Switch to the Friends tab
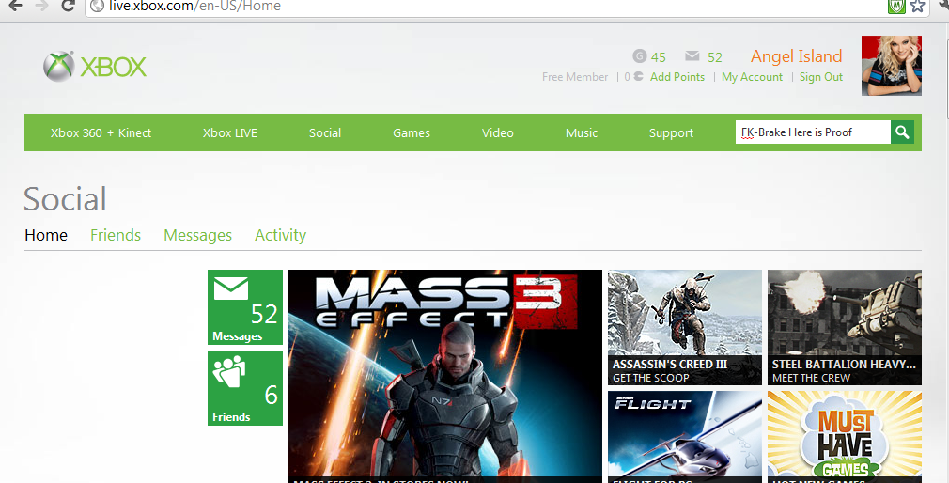Screen dimensions: 949x483 (x=116, y=235)
